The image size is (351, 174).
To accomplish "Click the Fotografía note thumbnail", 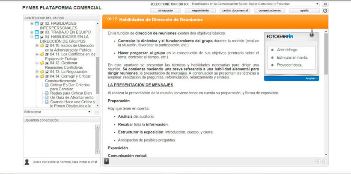I will pos(292,57).
